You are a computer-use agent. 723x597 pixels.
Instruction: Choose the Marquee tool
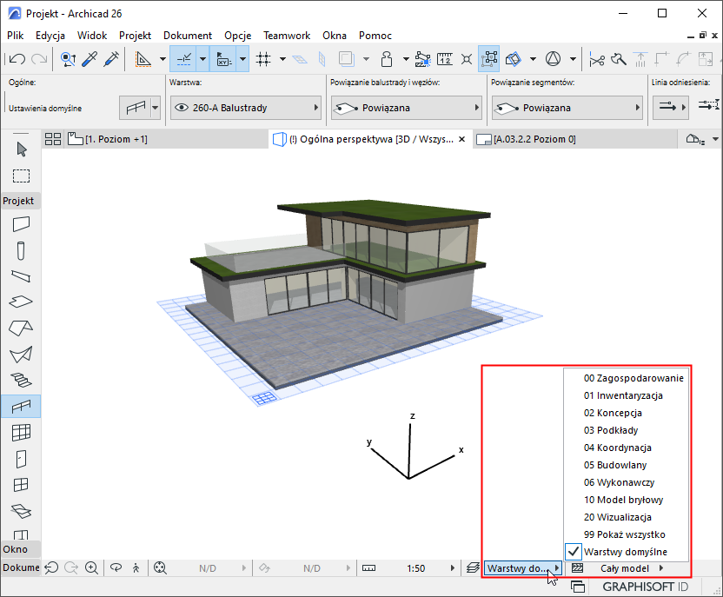tap(21, 176)
